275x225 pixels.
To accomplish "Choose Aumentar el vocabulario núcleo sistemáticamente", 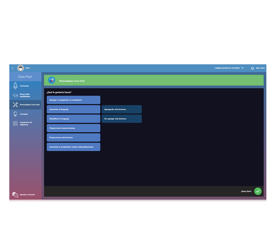I will point(74,147).
